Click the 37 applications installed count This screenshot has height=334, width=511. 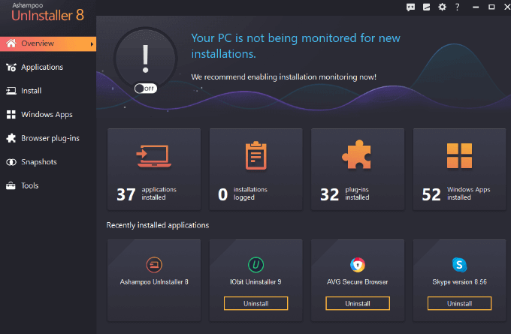click(126, 194)
